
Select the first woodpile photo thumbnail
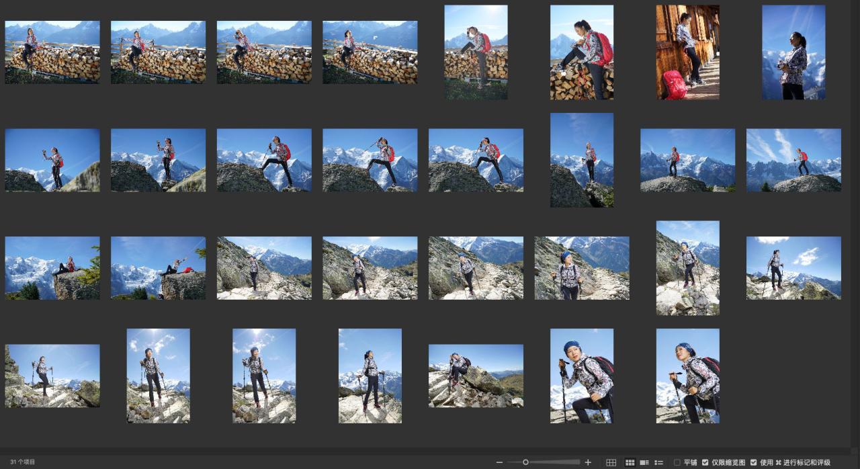click(x=52, y=52)
